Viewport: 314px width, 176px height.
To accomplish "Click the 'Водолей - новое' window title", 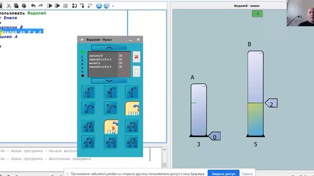I will pos(247,6).
